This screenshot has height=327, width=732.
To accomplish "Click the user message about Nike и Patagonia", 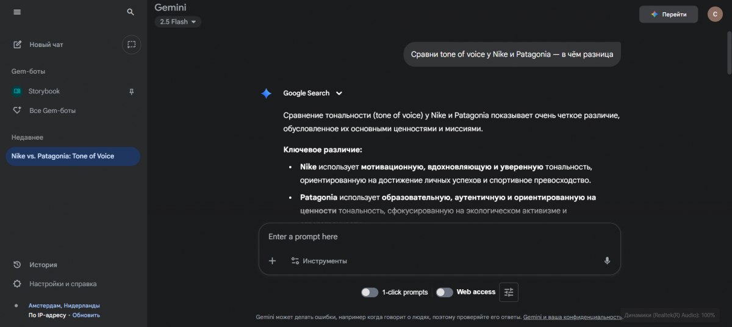I will [x=512, y=54].
